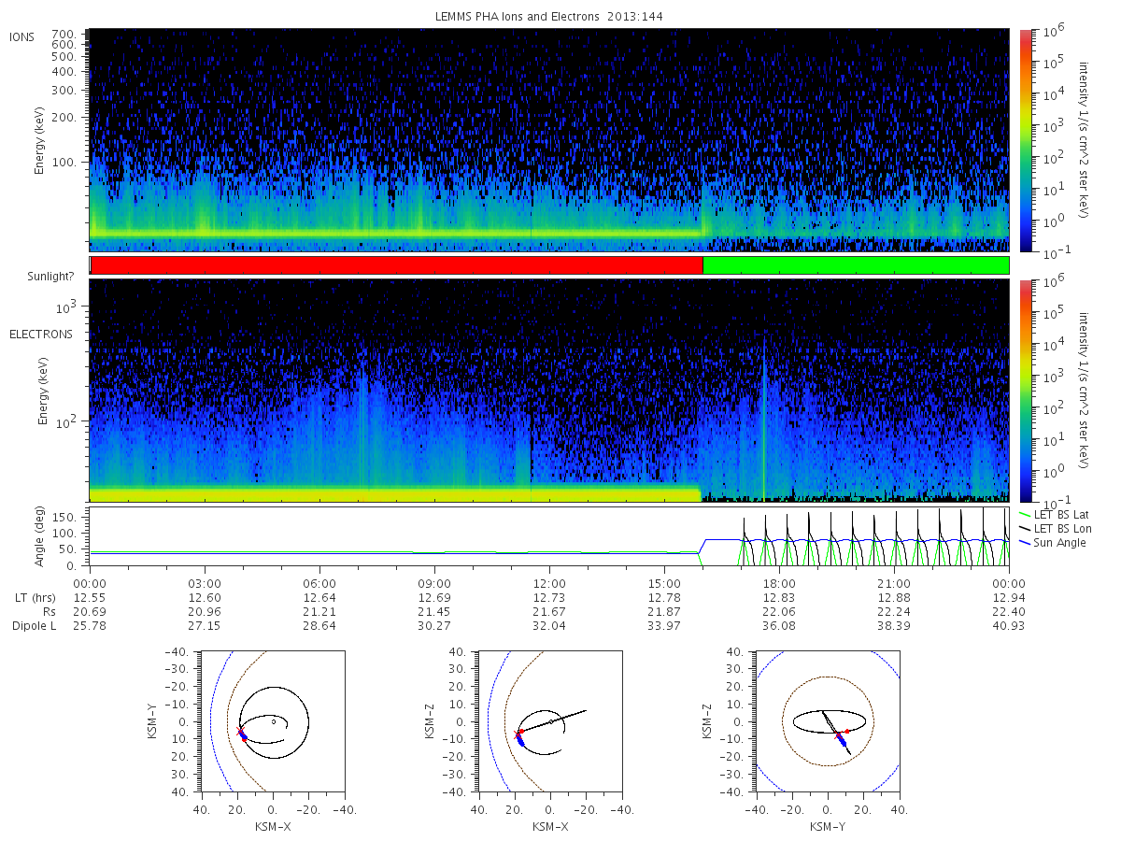
Task: Click the KSM-X vs KSM-Y orbit plot
Action: [x=272, y=720]
